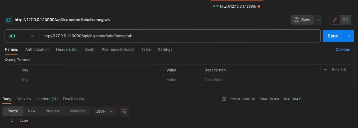Expand the Send button dropdown arrow
Screen dimensions: 358x128
pyautogui.click(x=349, y=36)
